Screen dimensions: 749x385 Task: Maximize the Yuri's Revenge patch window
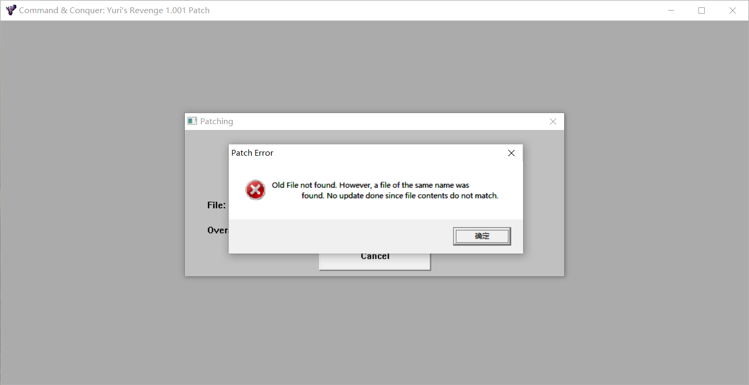[x=702, y=10]
